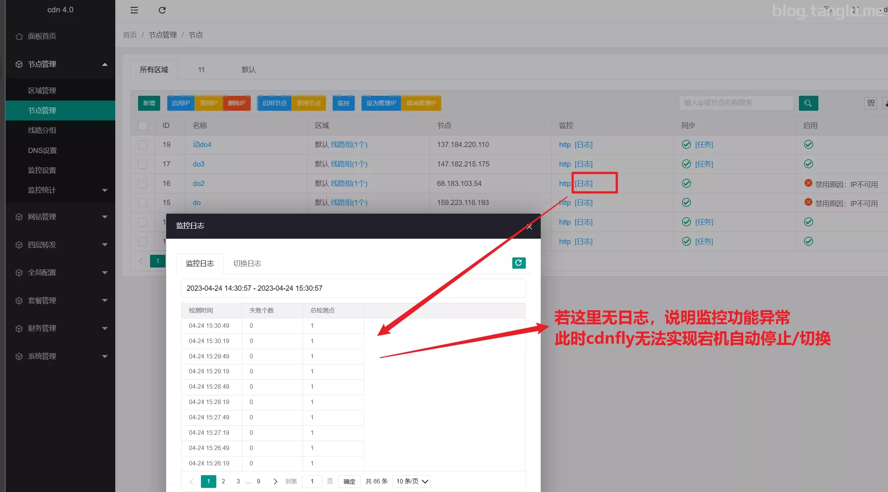Image resolution: width=888 pixels, height=492 pixels.
Task: Click the green 新增 button
Action: (x=149, y=103)
